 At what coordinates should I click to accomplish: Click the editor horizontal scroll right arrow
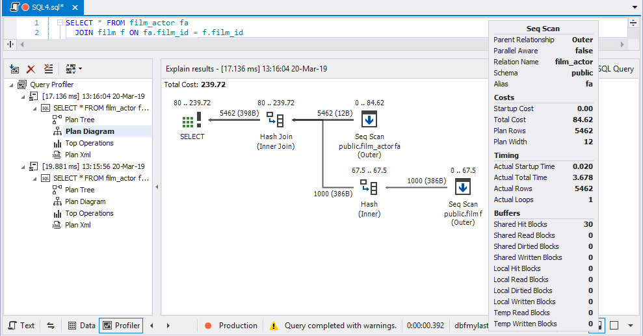pyautogui.click(x=622, y=44)
